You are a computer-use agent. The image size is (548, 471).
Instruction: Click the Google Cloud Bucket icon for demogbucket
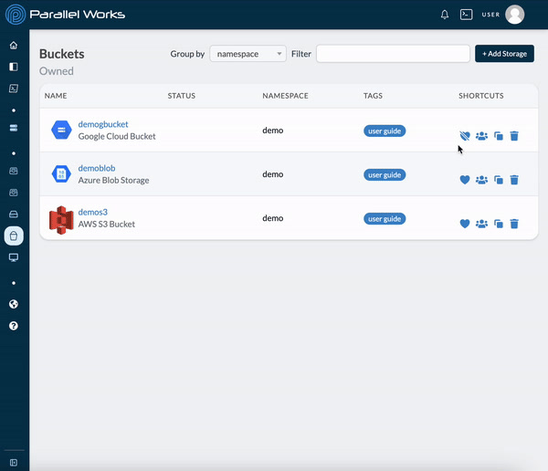(61, 130)
